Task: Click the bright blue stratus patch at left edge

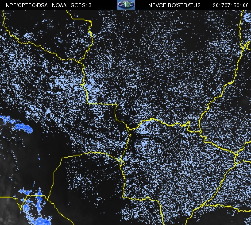Action: (x=17, y=124)
